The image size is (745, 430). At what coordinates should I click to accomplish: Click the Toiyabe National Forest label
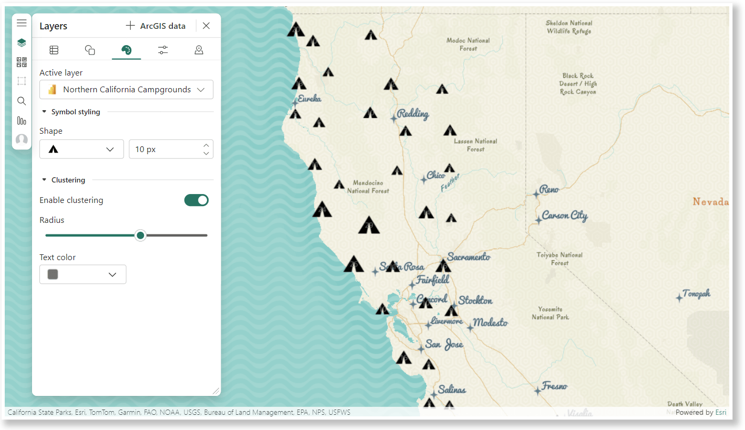click(560, 259)
